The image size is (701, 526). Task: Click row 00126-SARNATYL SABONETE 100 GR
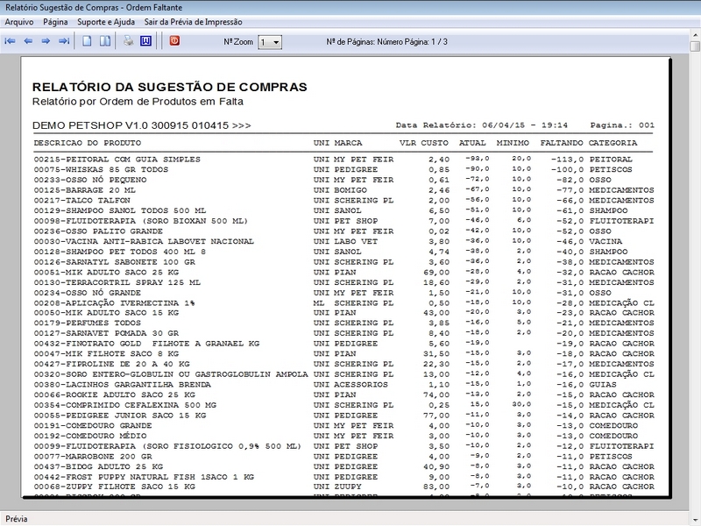click(343, 262)
